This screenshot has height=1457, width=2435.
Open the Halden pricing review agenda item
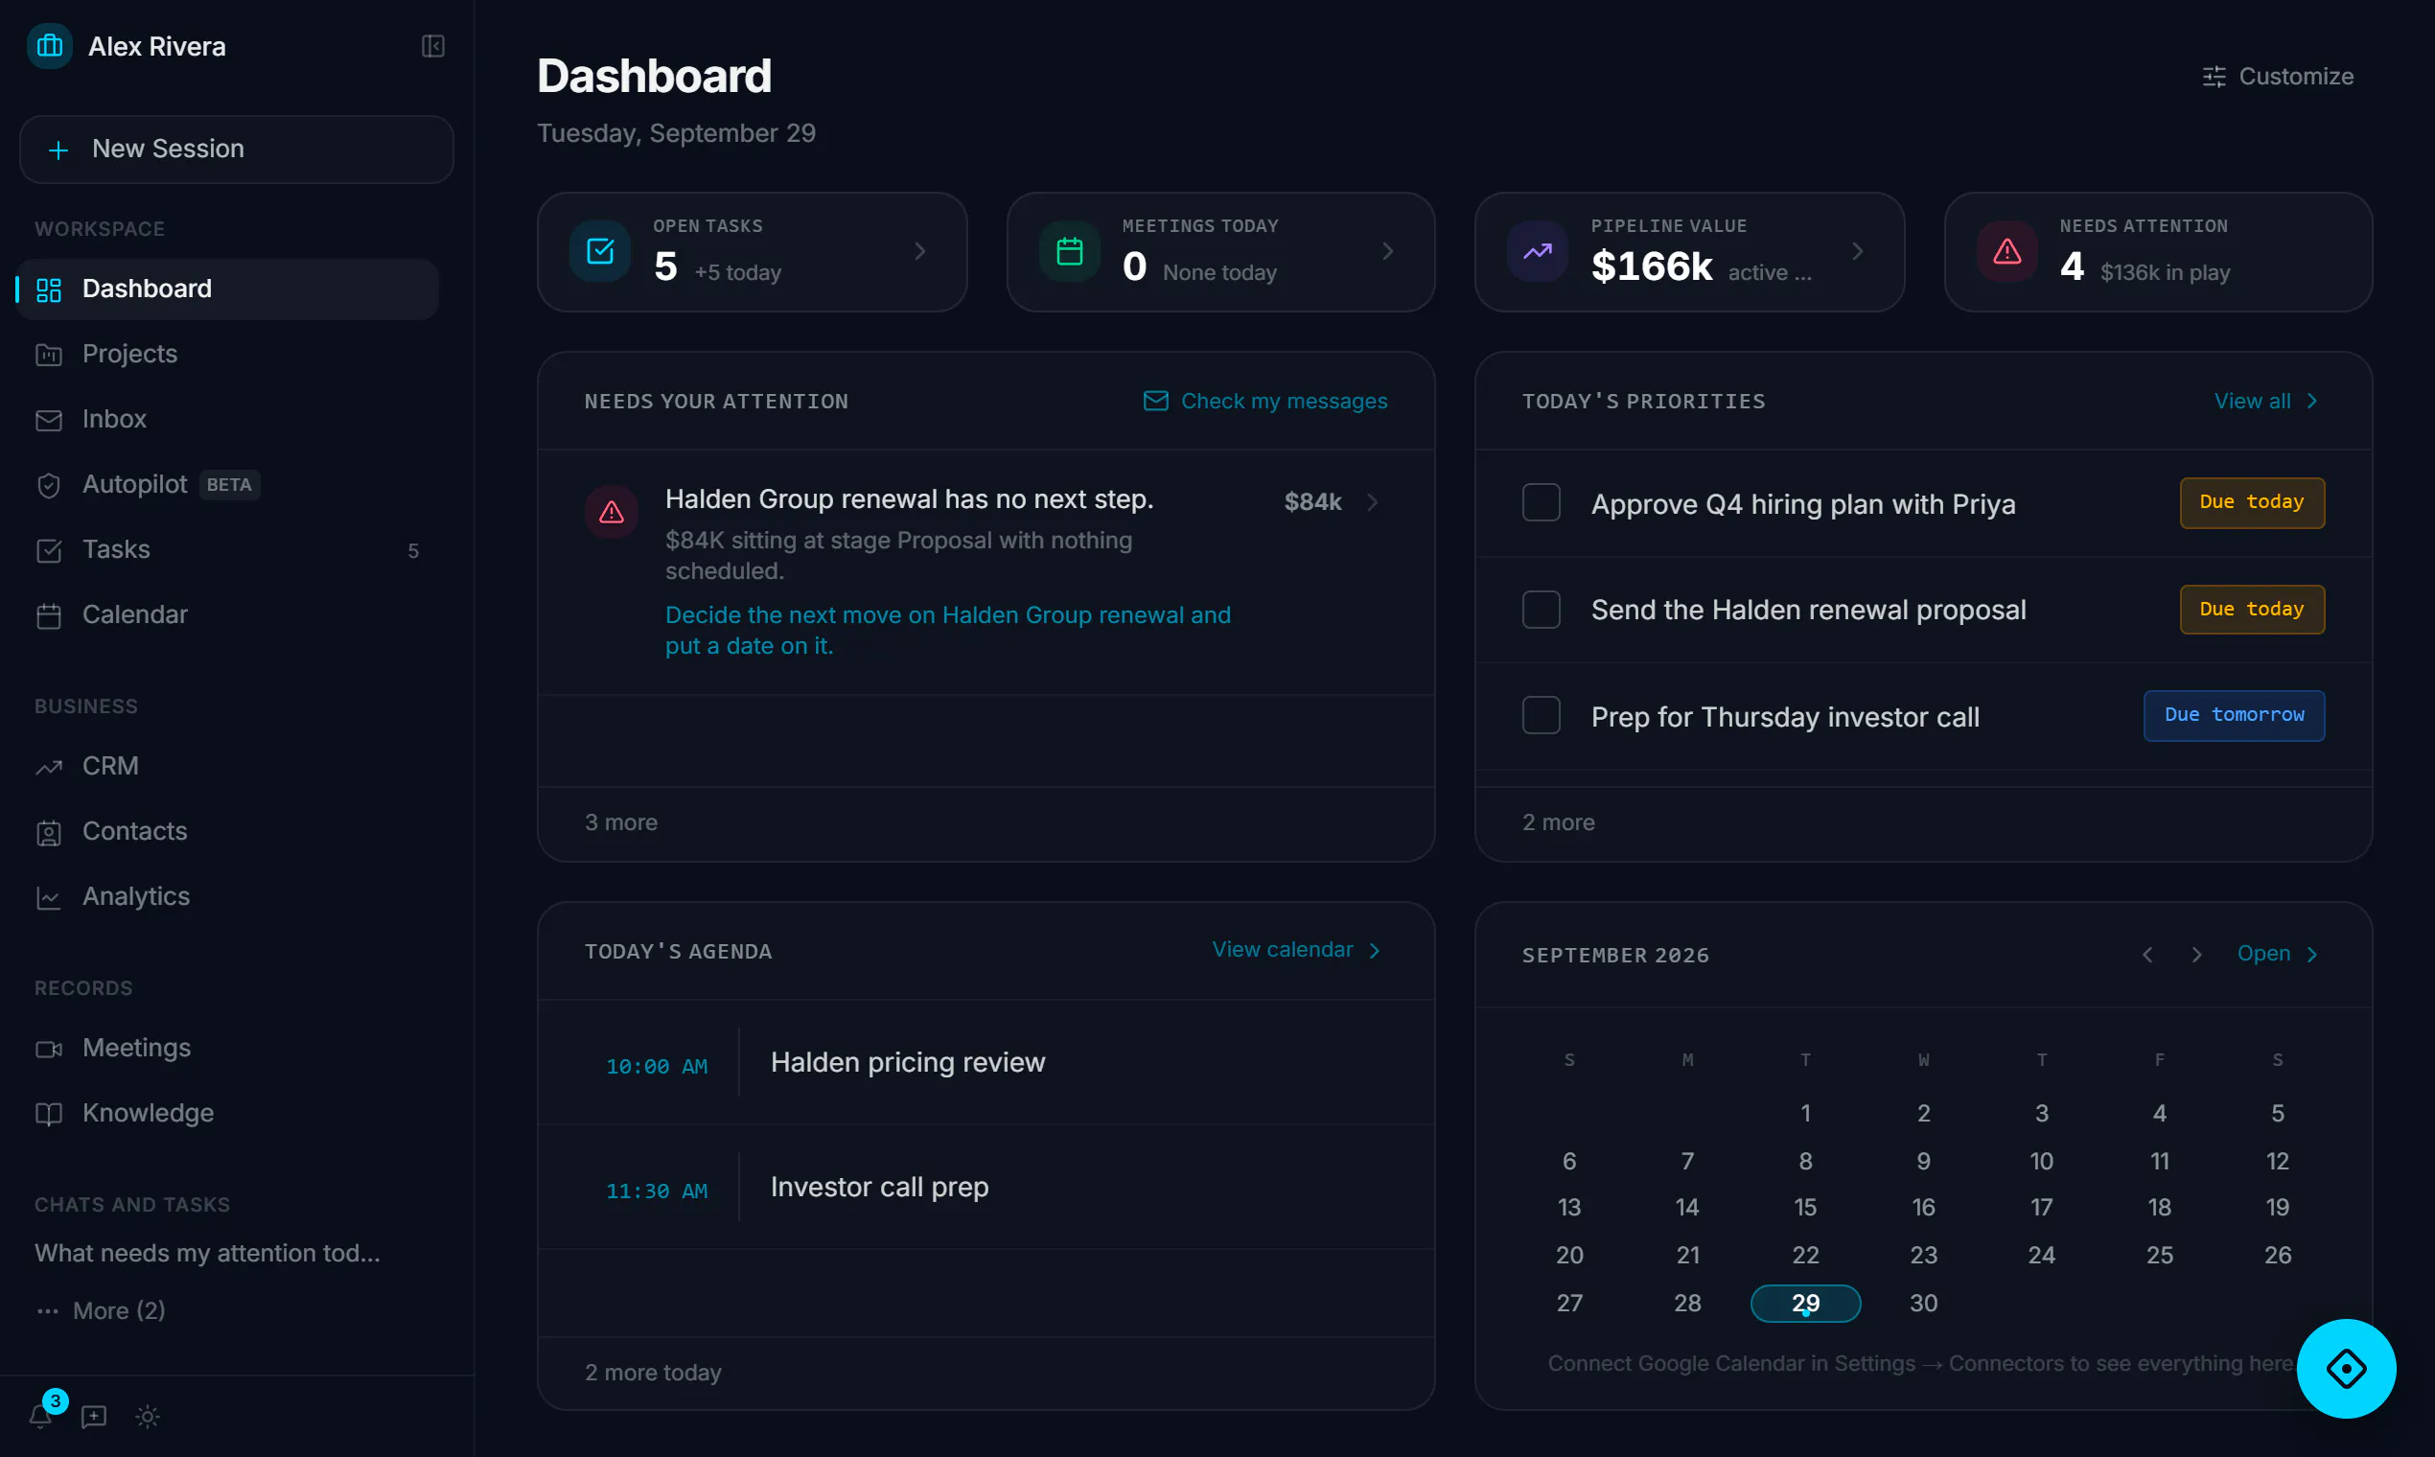pyautogui.click(x=986, y=1062)
